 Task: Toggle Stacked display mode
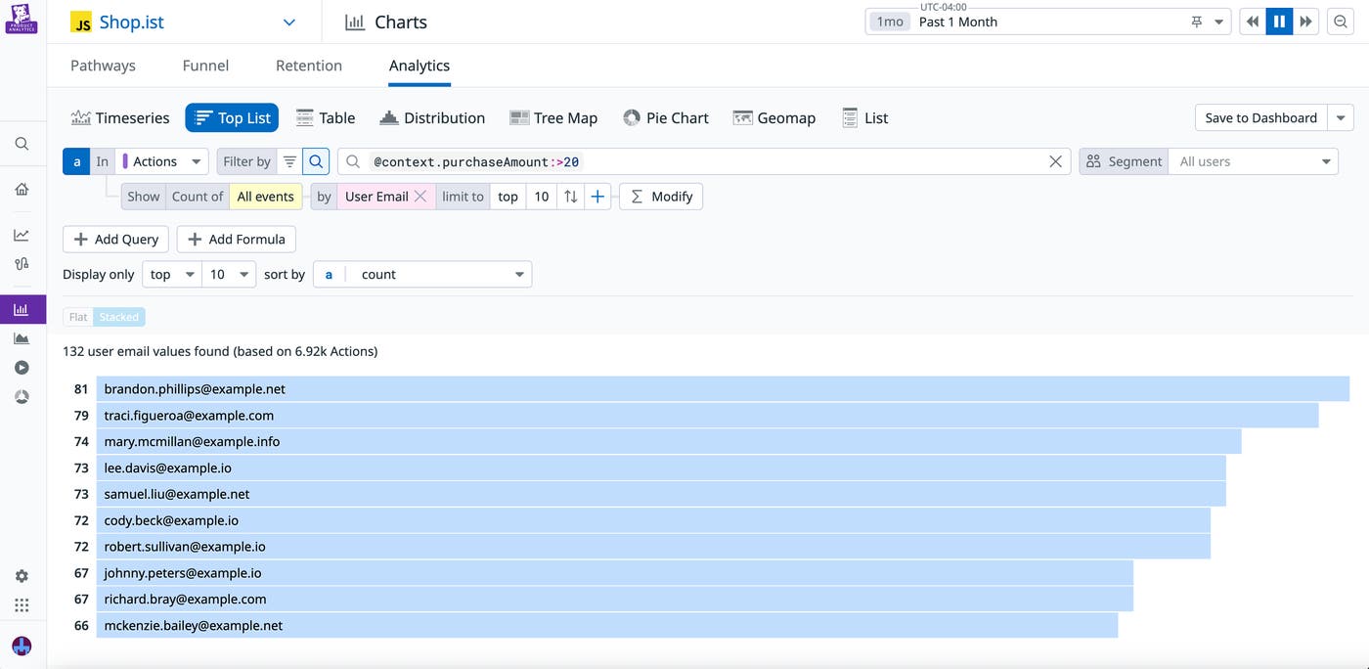pyautogui.click(x=119, y=317)
